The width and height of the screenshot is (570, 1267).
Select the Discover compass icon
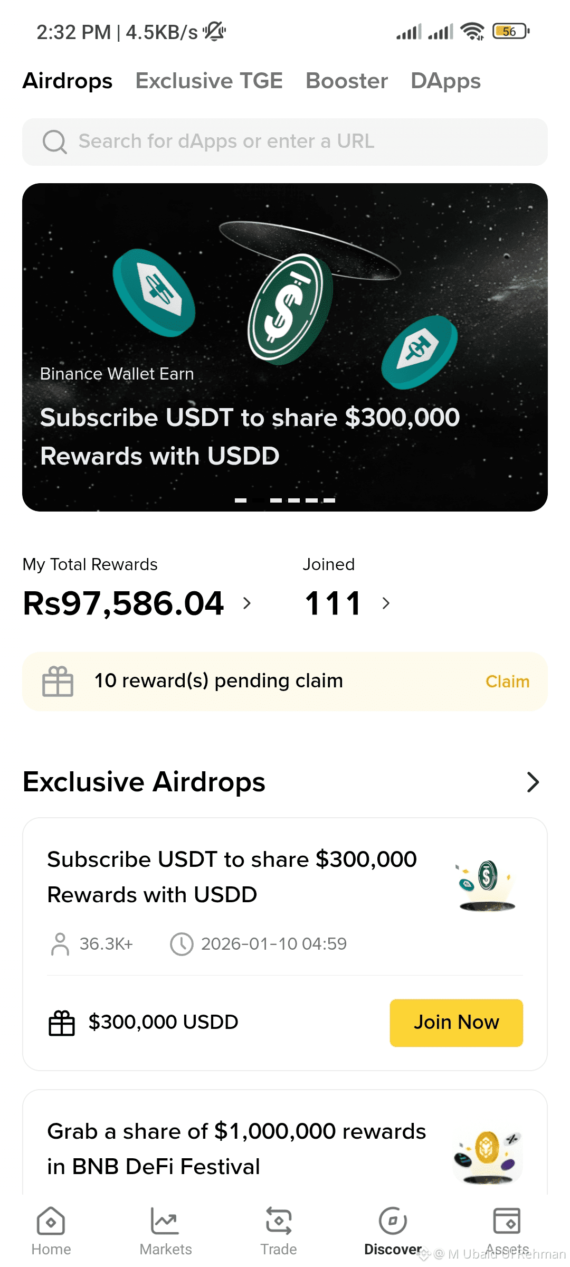click(x=393, y=1221)
